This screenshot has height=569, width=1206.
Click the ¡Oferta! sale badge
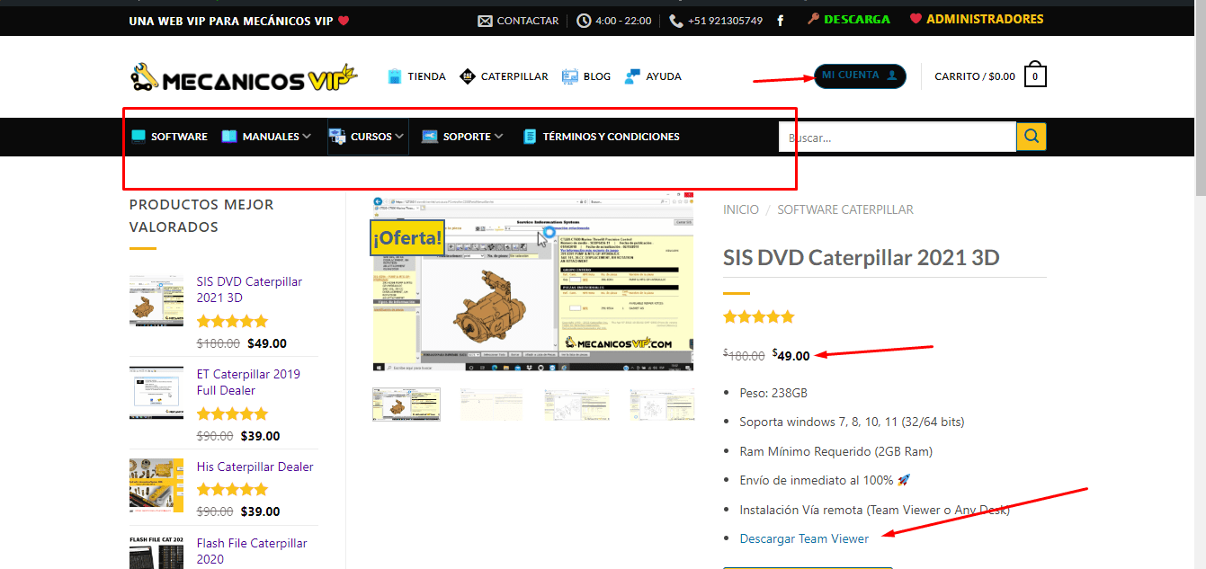[408, 238]
